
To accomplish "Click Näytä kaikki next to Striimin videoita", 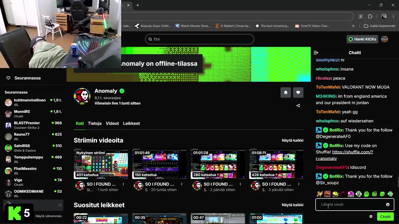I will [293, 140].
